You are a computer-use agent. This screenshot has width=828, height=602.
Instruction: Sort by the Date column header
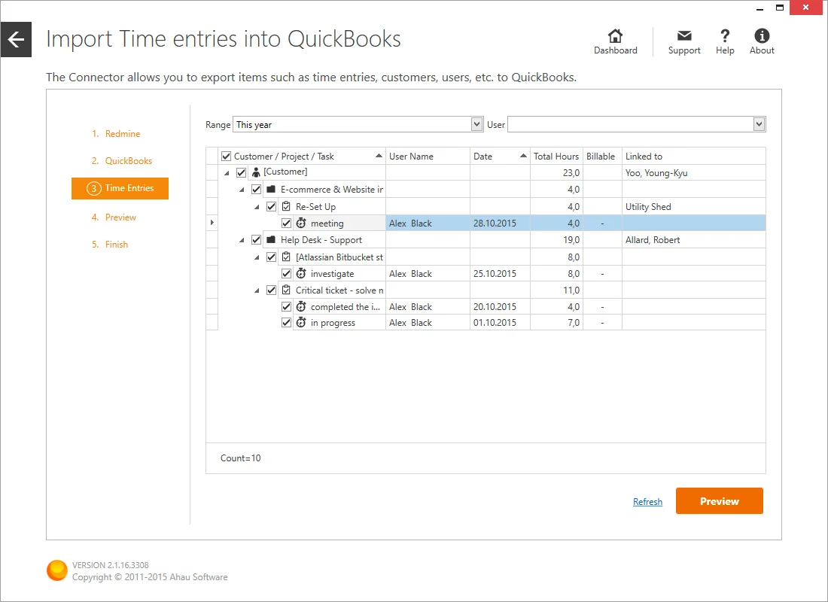click(x=500, y=157)
